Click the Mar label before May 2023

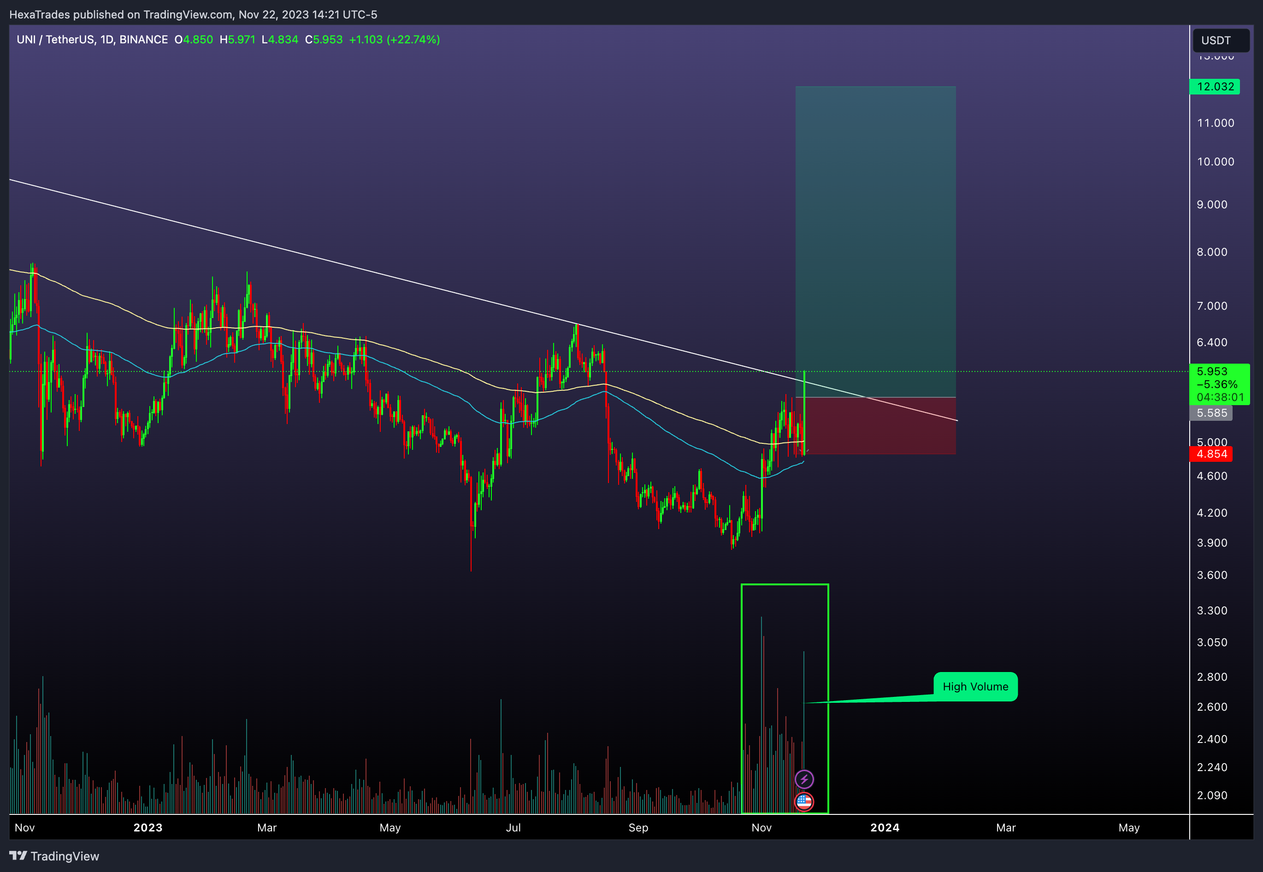266,827
